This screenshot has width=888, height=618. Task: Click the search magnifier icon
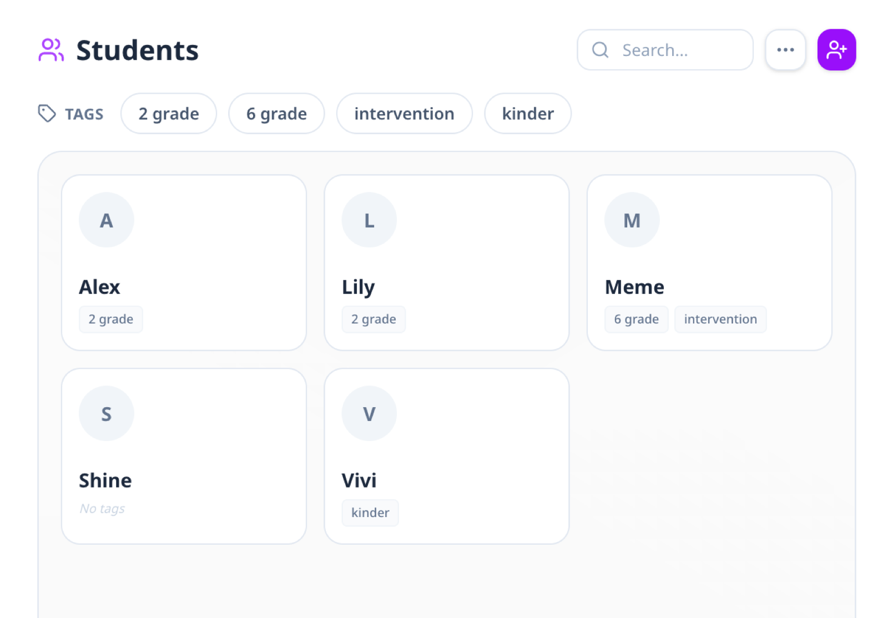600,50
